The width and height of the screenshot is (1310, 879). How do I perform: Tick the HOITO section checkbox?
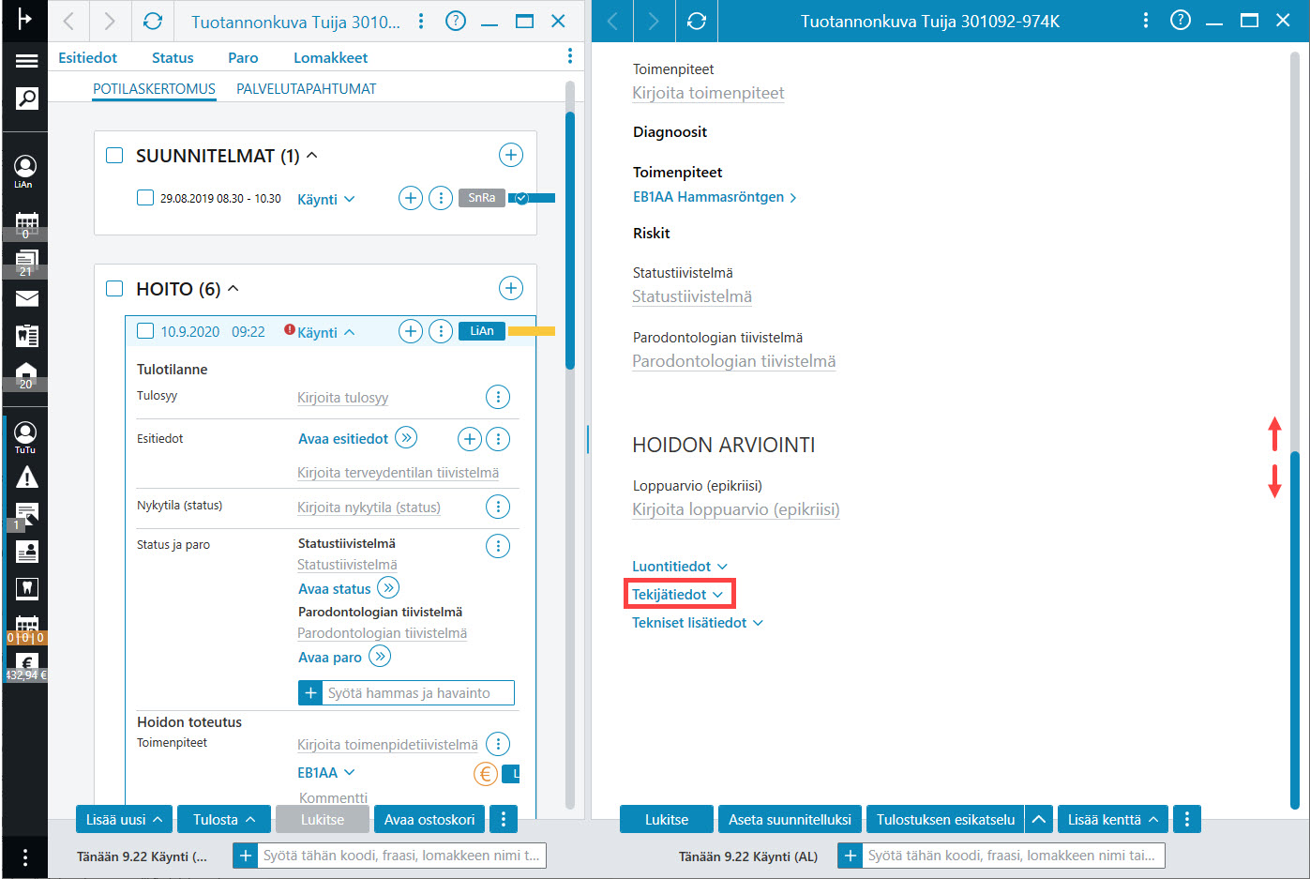(114, 289)
